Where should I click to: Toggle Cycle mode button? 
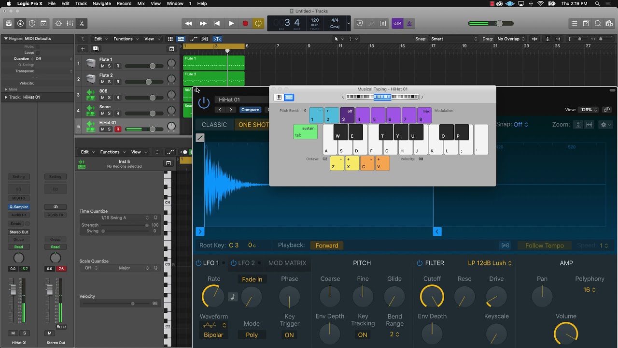tap(259, 23)
